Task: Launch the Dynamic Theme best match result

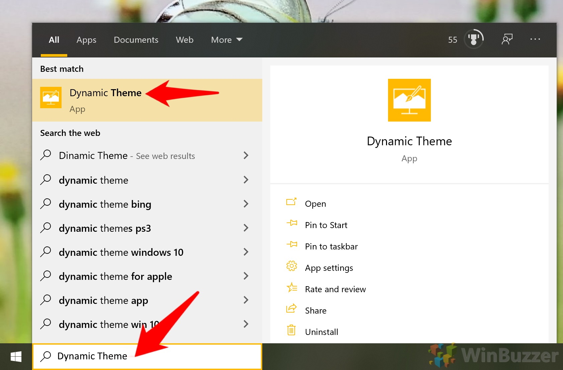Action: [147, 100]
